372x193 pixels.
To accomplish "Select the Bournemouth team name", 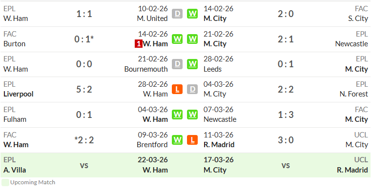I will pos(146,69).
